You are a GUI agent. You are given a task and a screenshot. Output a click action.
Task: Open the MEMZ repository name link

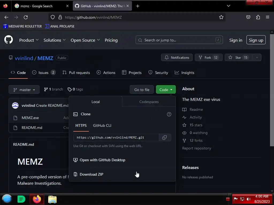45,58
